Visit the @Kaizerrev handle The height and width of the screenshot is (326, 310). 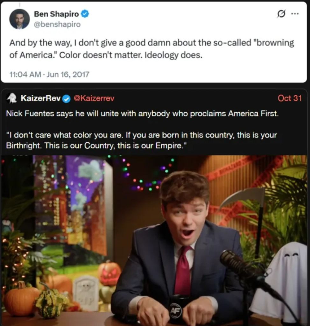[x=94, y=98]
